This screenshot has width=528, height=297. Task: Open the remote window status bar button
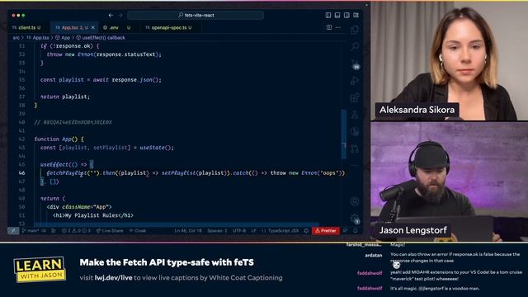click(x=13, y=231)
